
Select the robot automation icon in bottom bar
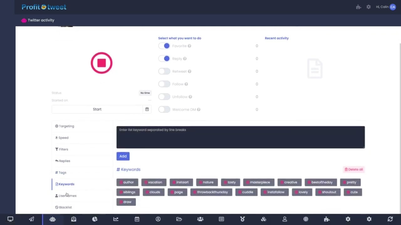(52, 219)
